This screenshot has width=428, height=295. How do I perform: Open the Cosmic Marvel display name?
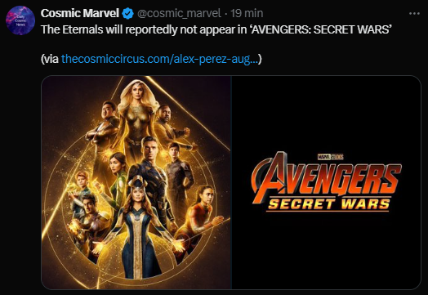80,13
